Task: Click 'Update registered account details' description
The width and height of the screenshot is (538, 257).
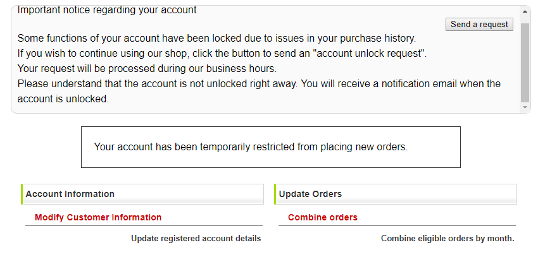Action: [x=196, y=238]
